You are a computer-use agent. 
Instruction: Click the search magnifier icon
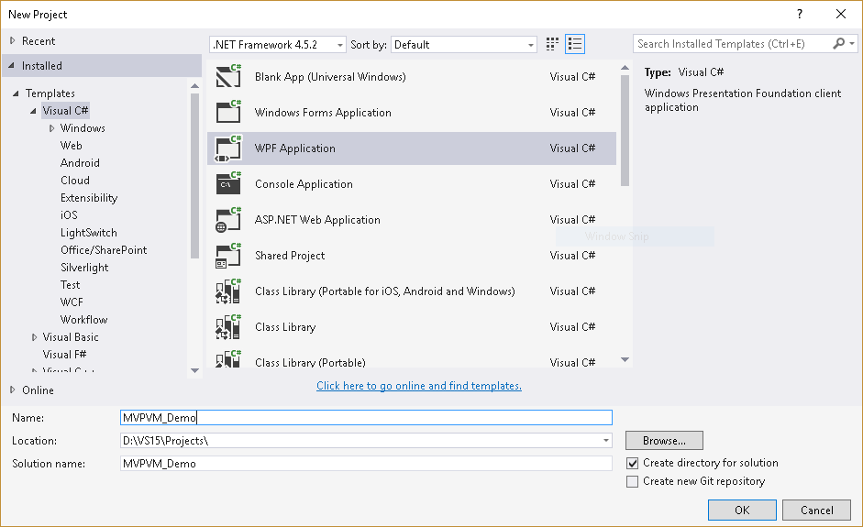839,43
